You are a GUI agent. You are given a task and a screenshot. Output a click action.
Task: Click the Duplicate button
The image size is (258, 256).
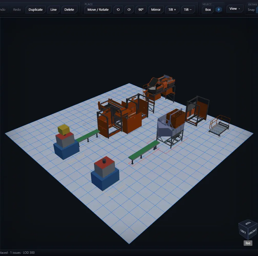pyautogui.click(x=36, y=9)
